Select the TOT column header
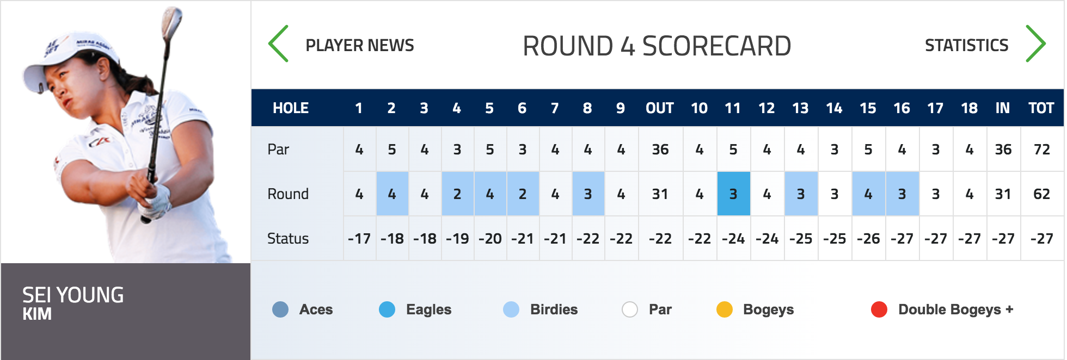Image resolution: width=1067 pixels, height=360 pixels. coord(1041,108)
